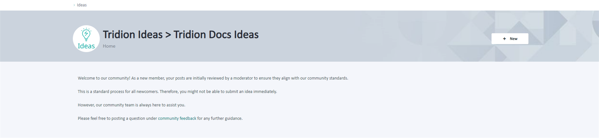This screenshot has height=138, width=599.
Task: Go to Home under the page title
Action: pyautogui.click(x=109, y=46)
